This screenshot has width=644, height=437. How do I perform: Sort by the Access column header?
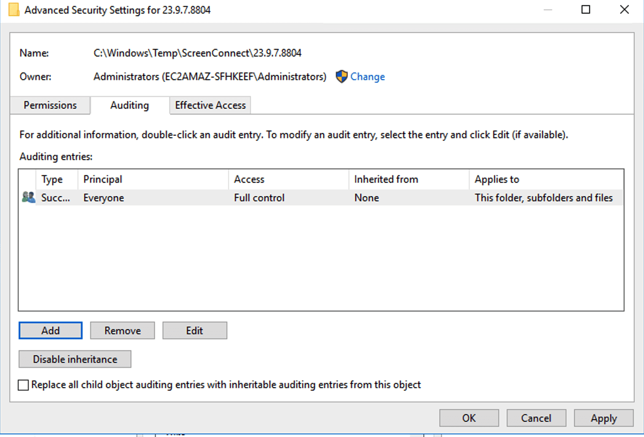click(x=249, y=179)
